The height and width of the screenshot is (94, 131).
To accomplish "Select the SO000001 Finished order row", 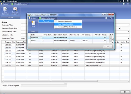I will pos(65,65).
